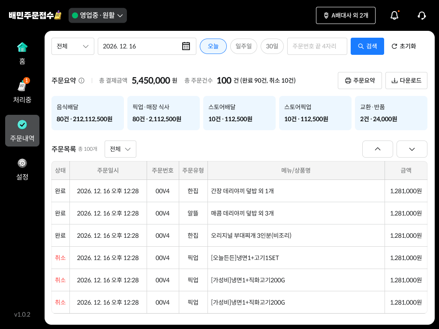
Task: Click the calendar icon in date field
Action: (186, 46)
